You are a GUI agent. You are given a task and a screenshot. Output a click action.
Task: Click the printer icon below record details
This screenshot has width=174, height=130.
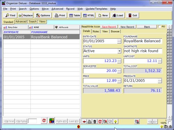pyautogui.click(x=89, y=122)
